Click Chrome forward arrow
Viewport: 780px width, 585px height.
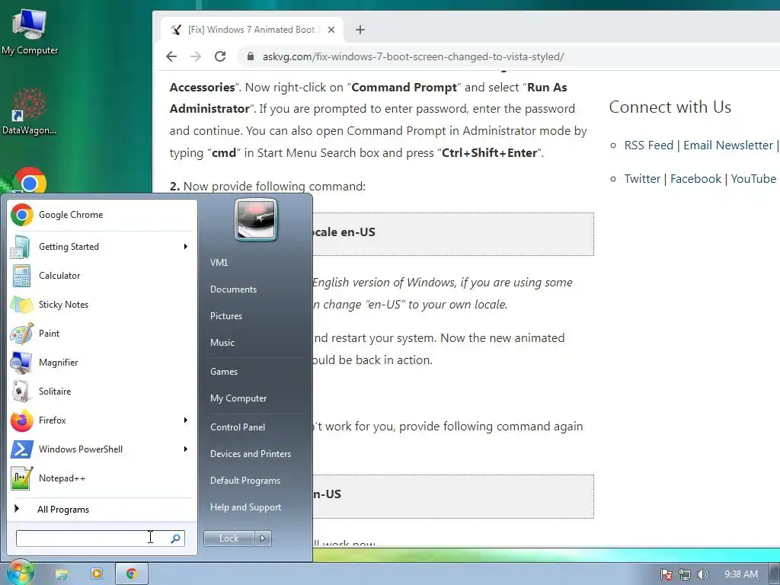(x=196, y=56)
